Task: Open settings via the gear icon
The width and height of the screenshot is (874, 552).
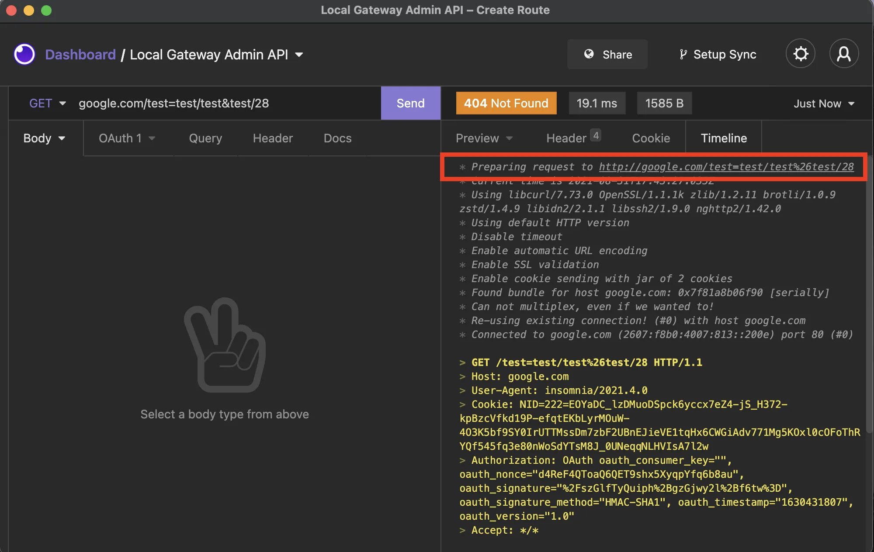Action: coord(800,54)
